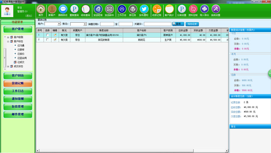Expand the 客户级别 tree node

[x=8, y=37]
